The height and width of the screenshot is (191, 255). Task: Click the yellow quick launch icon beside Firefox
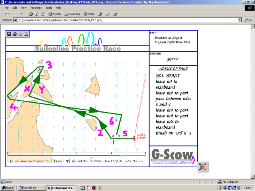pos(100,188)
